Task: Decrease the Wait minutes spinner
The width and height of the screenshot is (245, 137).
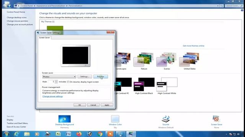Action: pos(56,83)
